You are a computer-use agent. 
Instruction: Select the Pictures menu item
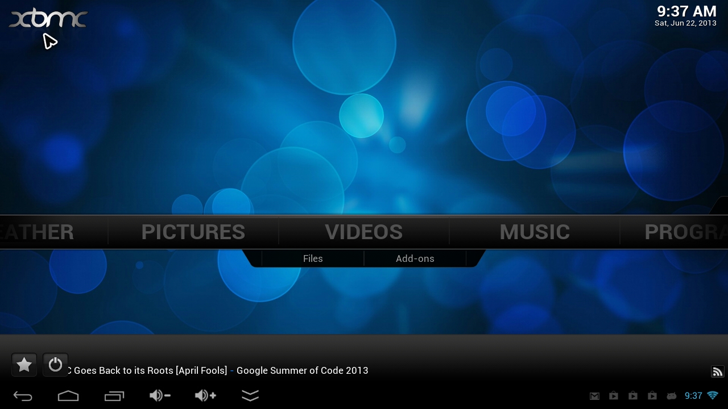click(x=193, y=232)
